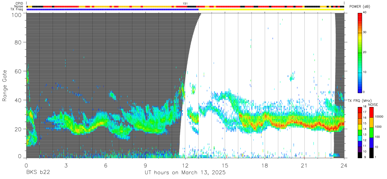Image resolution: width=387 pixels, height=179 pixels.
Task: Click x-axis tick label '3'
Action: (x=66, y=165)
